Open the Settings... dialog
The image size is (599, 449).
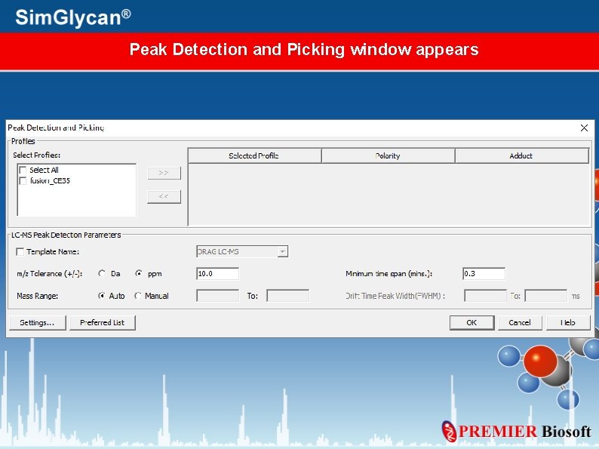pyautogui.click(x=38, y=322)
